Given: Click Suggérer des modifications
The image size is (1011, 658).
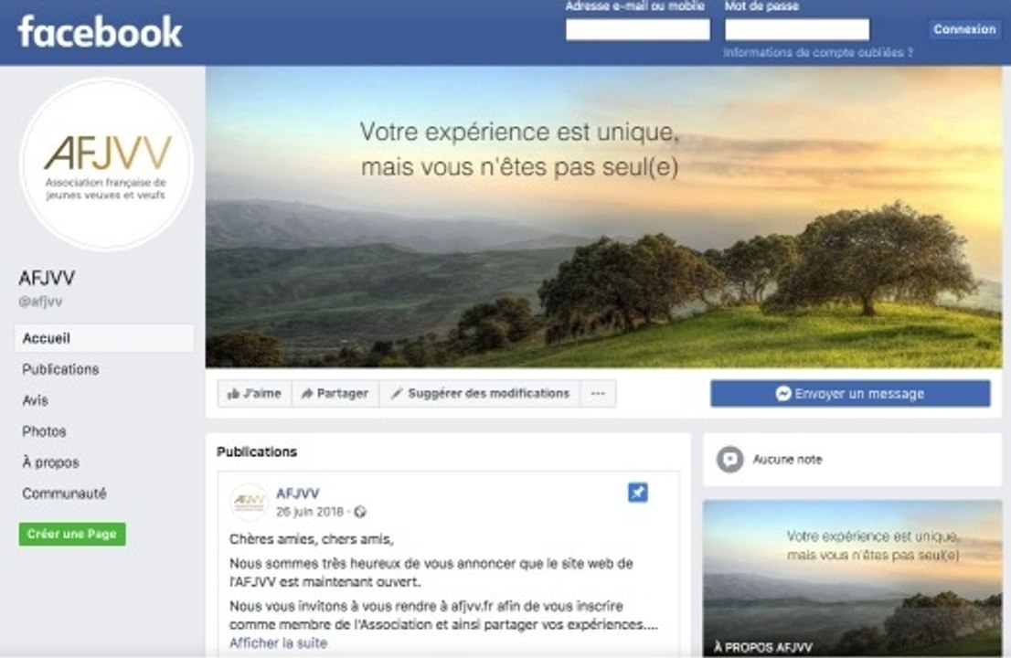Looking at the screenshot, I should click(480, 394).
